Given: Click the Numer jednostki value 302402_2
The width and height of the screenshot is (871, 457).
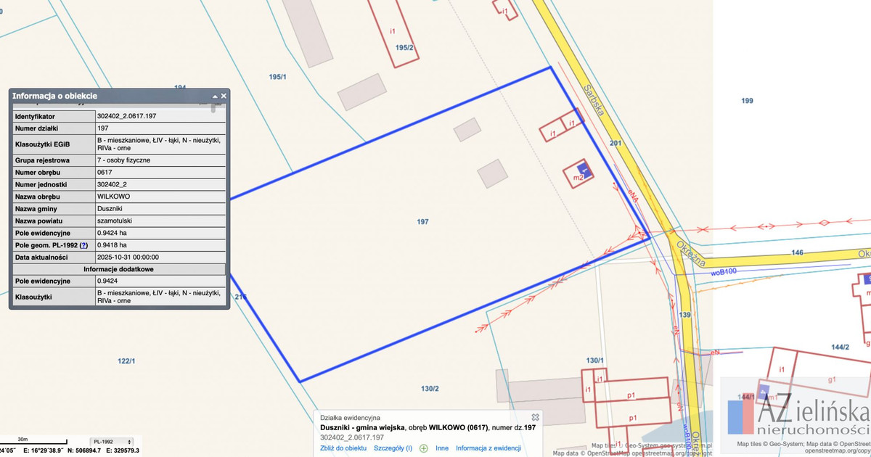Looking at the screenshot, I should pos(113,184).
